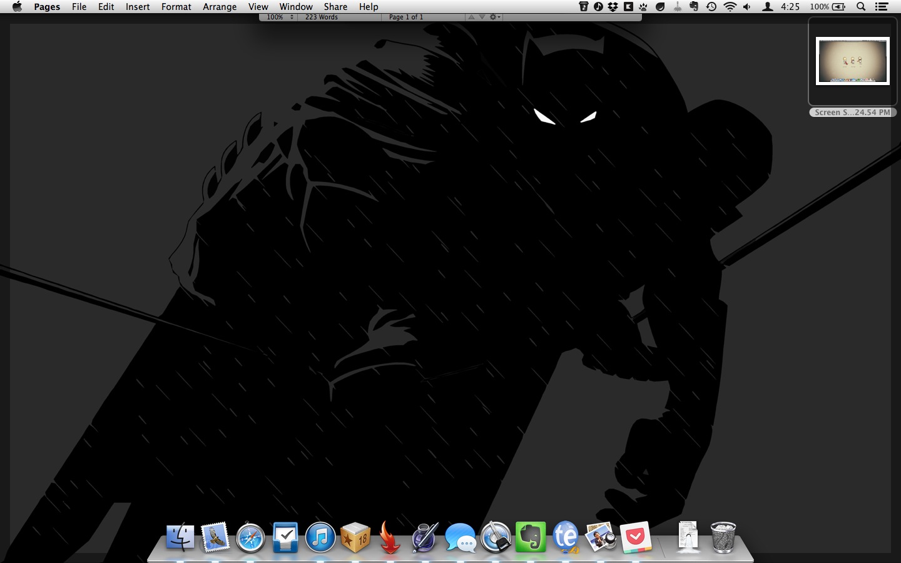Viewport: 901px width, 563px height.
Task: Open Finder from the Dock
Action: coord(180,537)
